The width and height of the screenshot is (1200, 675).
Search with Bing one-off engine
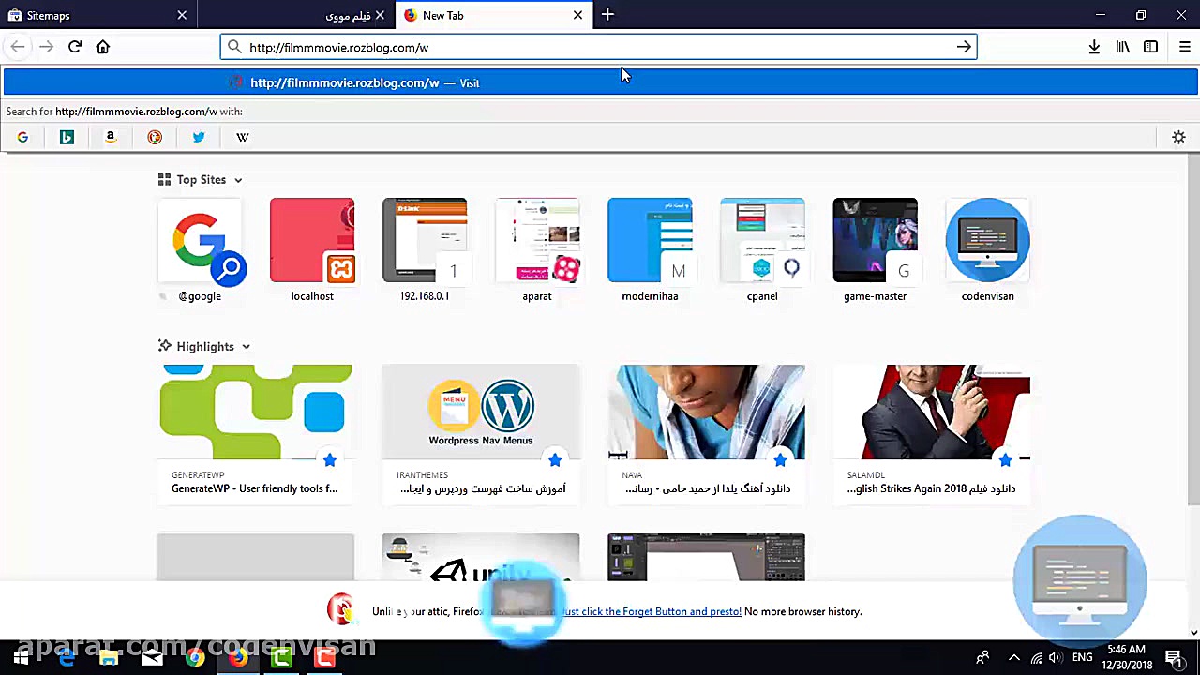pyautogui.click(x=67, y=137)
